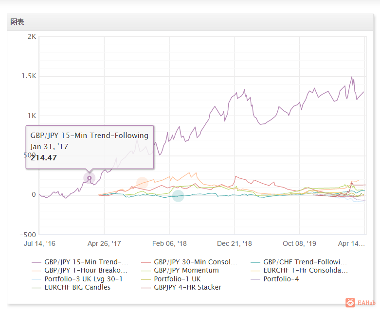
Task: Click the 1.5K y-axis label
Action: click(29, 76)
